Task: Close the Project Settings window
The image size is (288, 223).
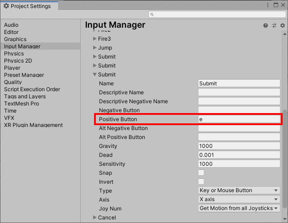Action: coord(283,5)
